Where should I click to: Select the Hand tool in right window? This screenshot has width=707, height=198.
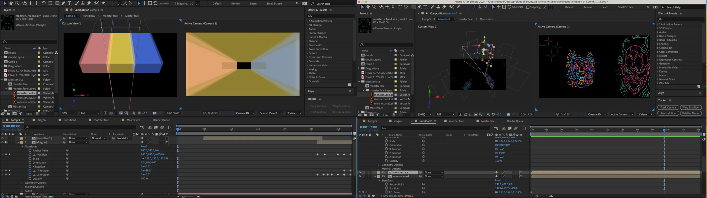point(368,7)
